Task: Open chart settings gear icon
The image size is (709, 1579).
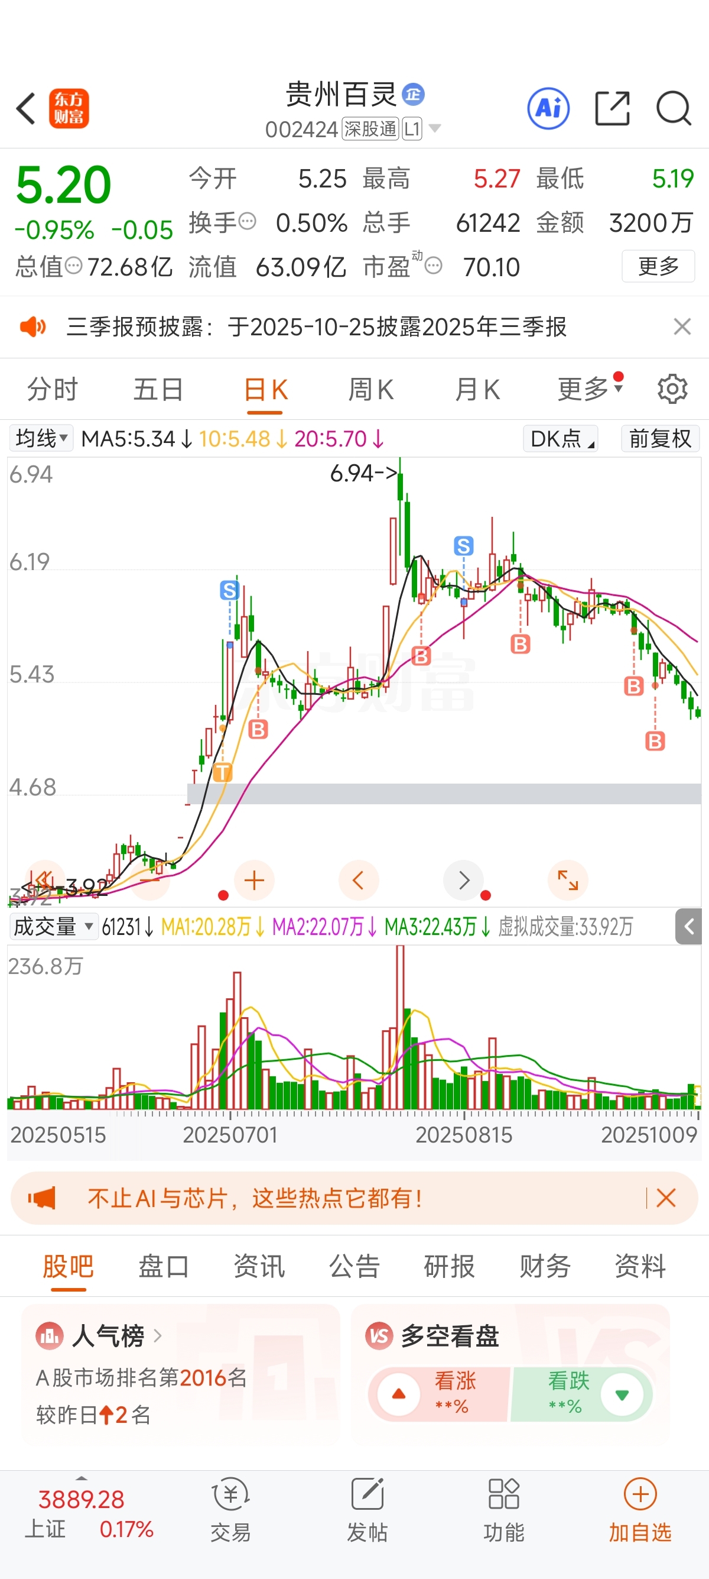Action: tap(672, 389)
